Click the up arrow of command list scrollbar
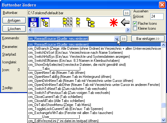Viewport: 167px width, 123px height. click(x=163, y=45)
